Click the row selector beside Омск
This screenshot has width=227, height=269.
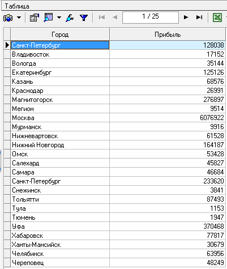coord(7,154)
